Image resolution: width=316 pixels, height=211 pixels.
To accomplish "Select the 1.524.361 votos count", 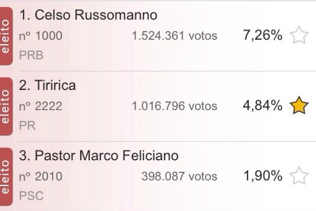I will pyautogui.click(x=174, y=36).
